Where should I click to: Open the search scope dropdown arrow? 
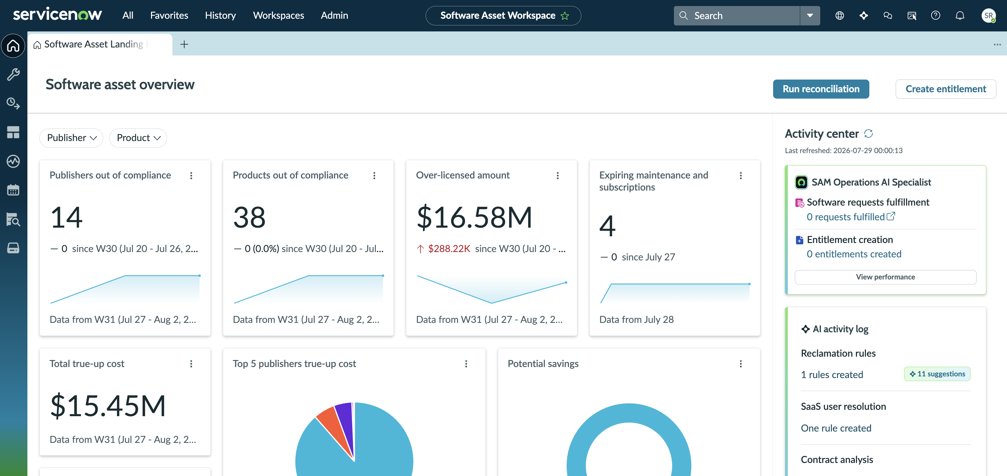tap(810, 16)
